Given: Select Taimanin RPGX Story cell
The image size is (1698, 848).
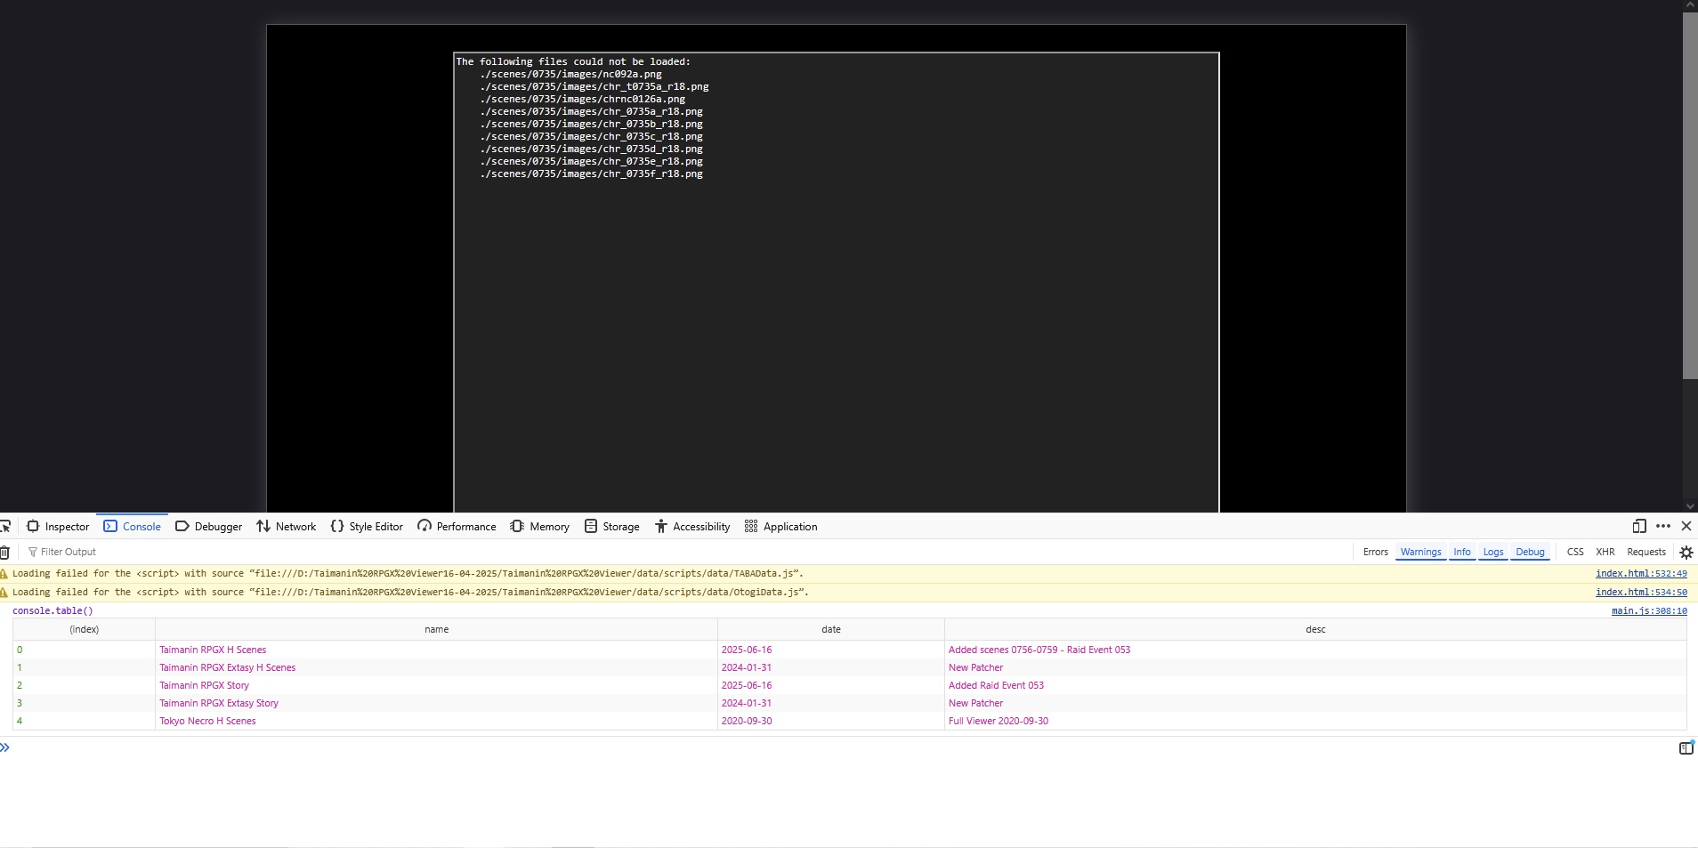Looking at the screenshot, I should (x=436, y=685).
